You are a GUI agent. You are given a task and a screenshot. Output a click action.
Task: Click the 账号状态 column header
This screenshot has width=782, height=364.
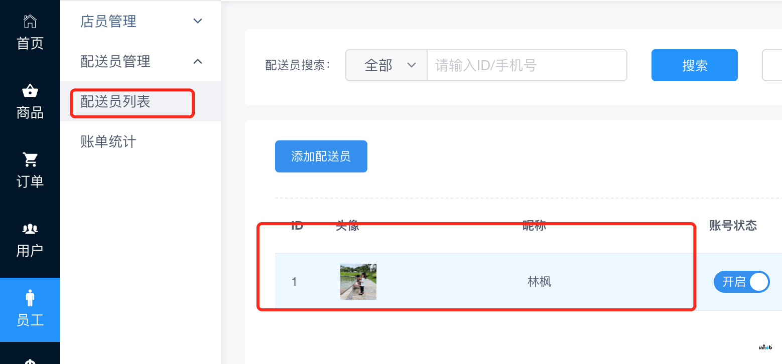[733, 226]
